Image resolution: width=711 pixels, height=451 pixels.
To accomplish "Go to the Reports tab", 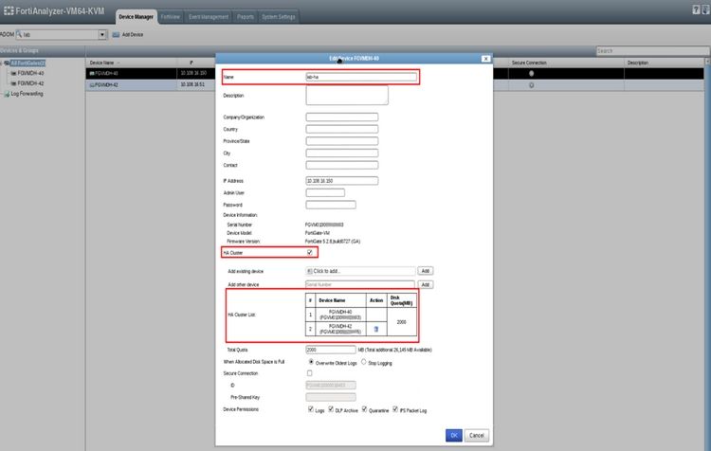I will [x=246, y=17].
